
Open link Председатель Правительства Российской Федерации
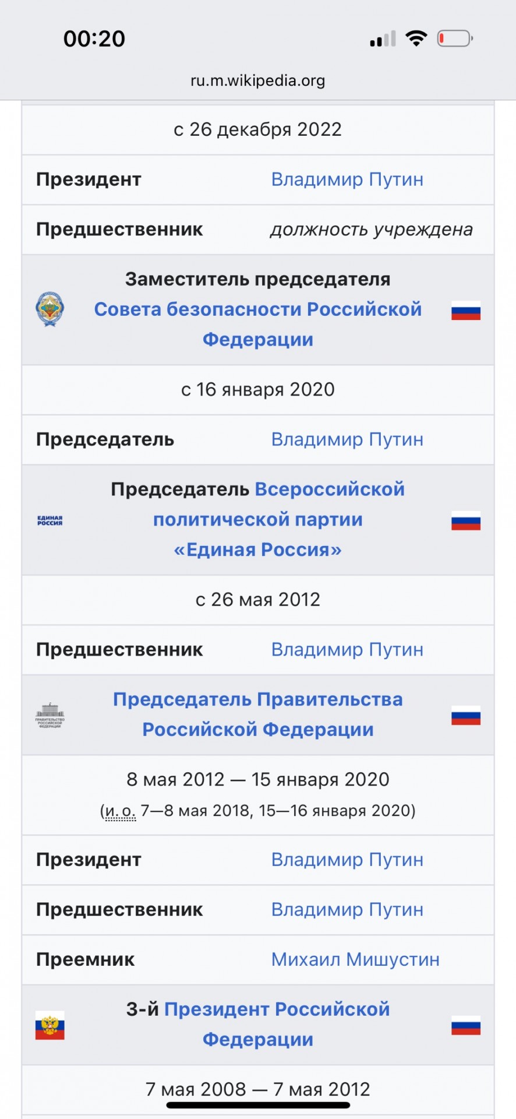258,715
